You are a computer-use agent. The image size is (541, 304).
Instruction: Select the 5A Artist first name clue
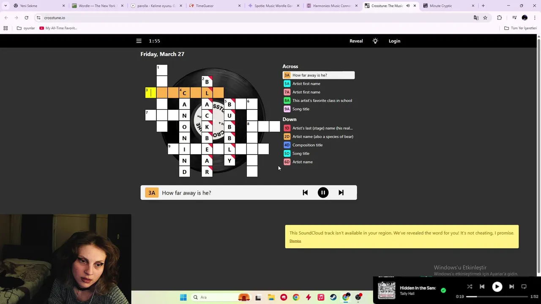point(319,84)
